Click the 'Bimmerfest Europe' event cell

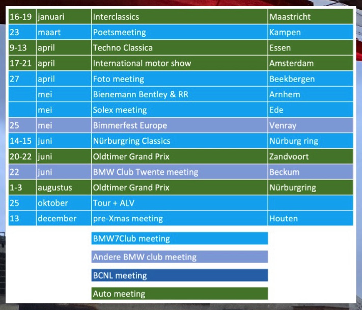[179, 125]
